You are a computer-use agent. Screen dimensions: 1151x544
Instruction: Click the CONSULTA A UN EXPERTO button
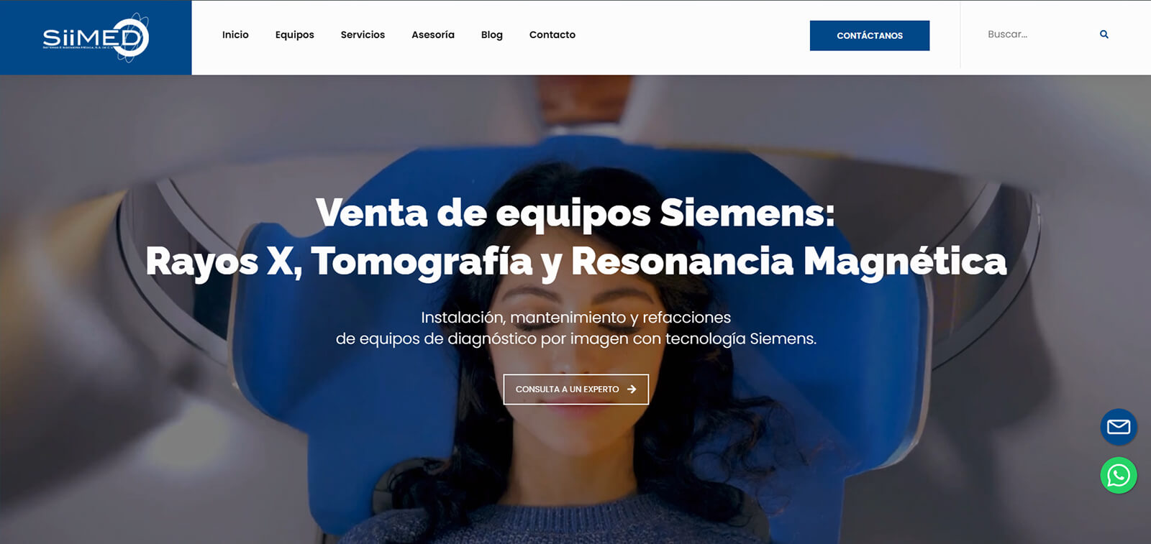tap(576, 389)
